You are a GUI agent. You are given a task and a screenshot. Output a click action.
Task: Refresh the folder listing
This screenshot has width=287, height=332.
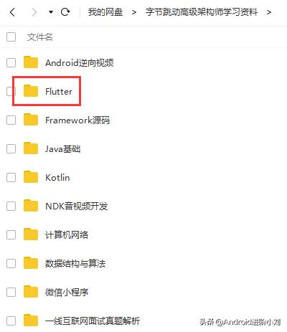point(65,11)
